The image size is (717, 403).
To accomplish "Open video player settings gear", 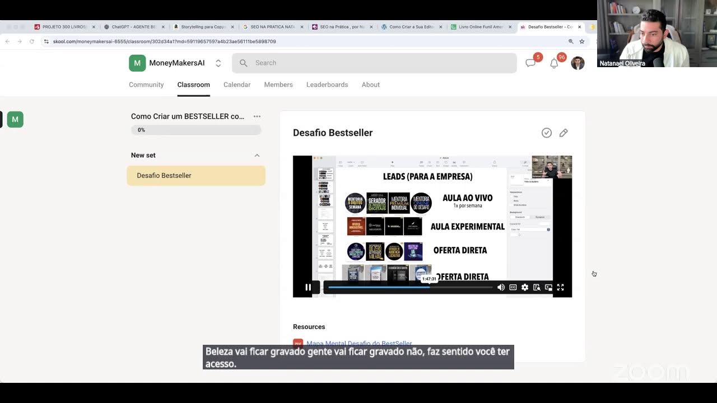I will [x=525, y=287].
